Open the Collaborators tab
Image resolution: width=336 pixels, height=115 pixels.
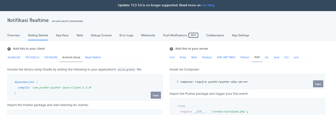tap(215, 35)
